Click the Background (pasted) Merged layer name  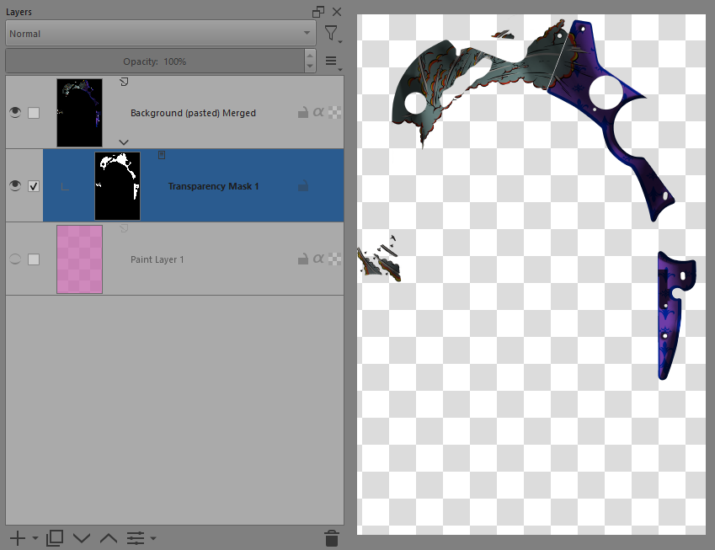coord(193,113)
